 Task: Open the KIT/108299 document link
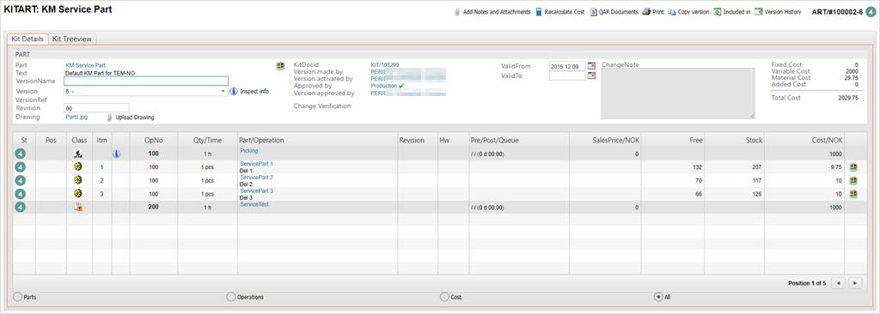coord(385,65)
